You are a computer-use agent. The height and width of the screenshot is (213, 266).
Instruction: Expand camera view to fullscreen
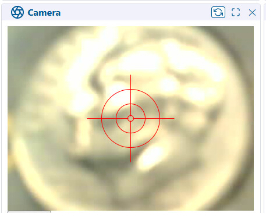236,12
